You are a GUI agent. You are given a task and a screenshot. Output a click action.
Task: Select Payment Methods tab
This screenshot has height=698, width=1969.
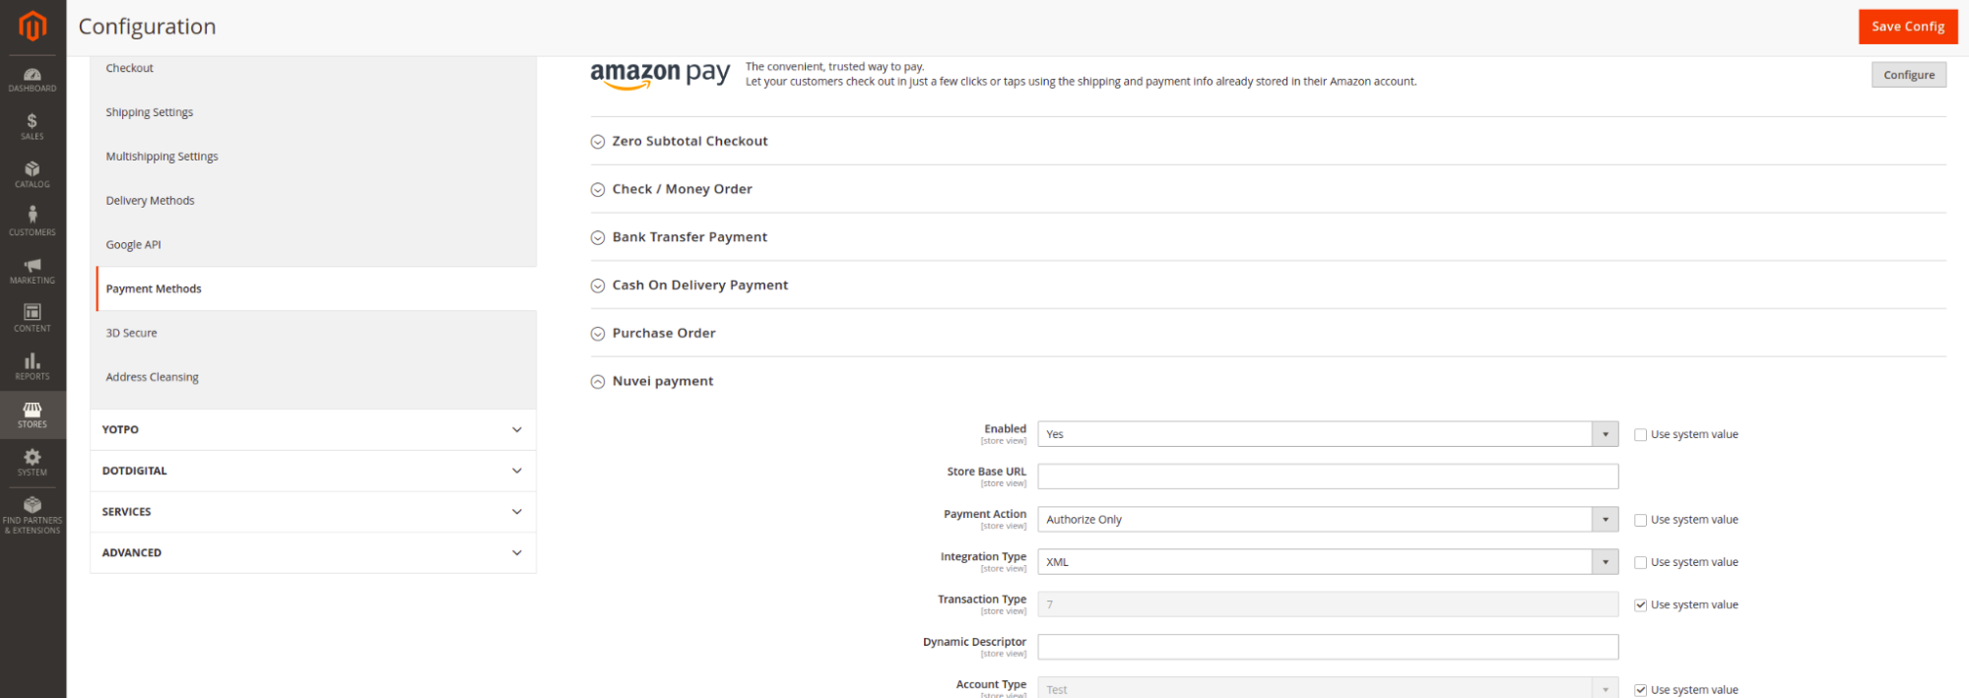tap(316, 288)
